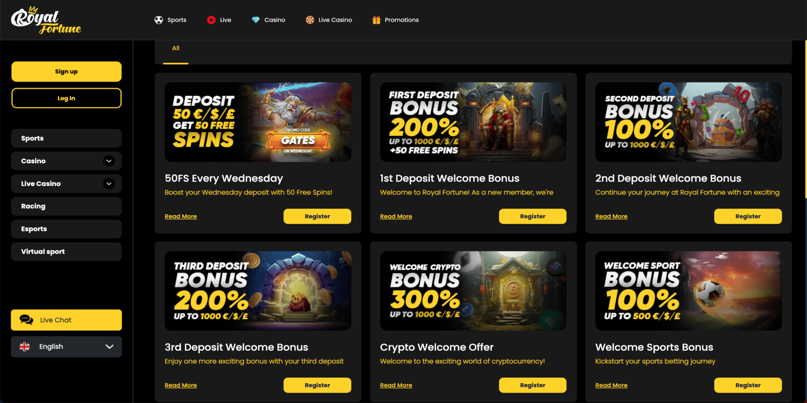Click the red Live play icon
This screenshot has width=807, height=403.
point(211,20)
